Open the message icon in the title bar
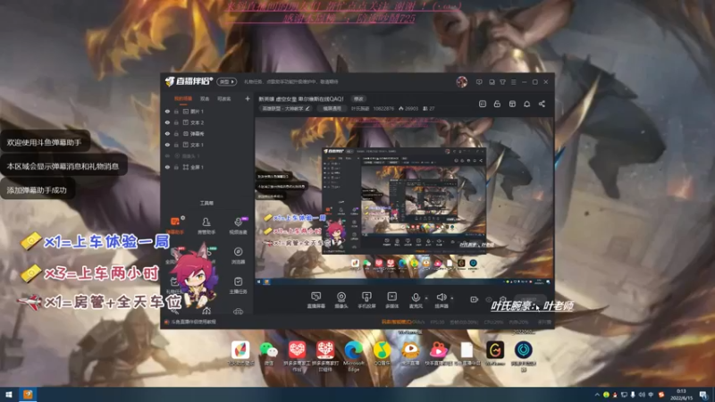 [479, 82]
